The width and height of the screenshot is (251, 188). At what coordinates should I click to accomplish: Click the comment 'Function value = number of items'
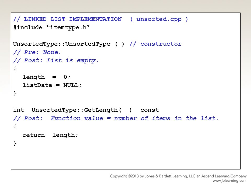click(110, 118)
